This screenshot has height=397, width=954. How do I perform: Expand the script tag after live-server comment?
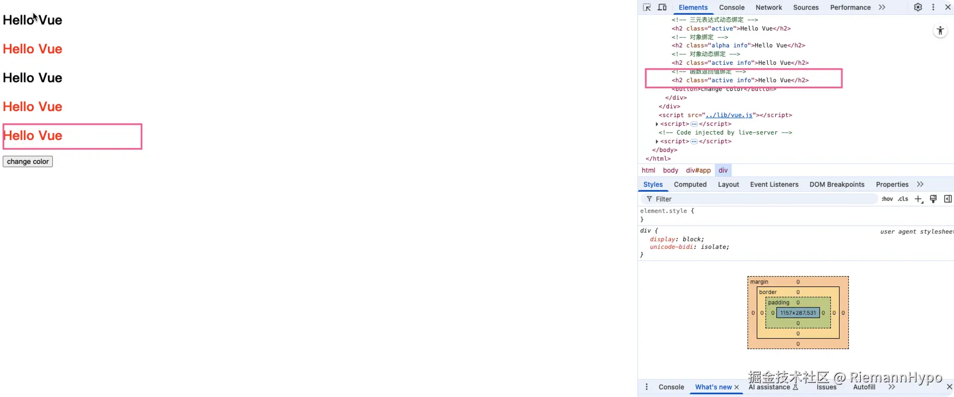click(657, 142)
